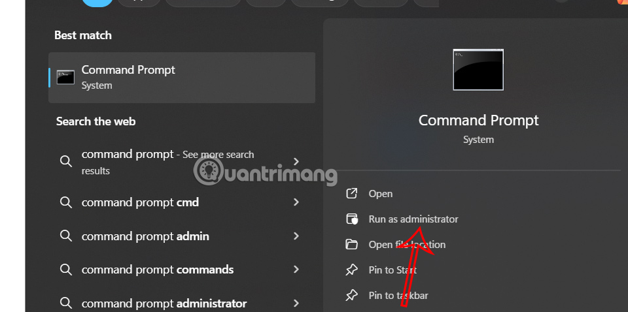Expand the chevron for "See more search results"
The width and height of the screenshot is (628, 312).
coord(296,161)
